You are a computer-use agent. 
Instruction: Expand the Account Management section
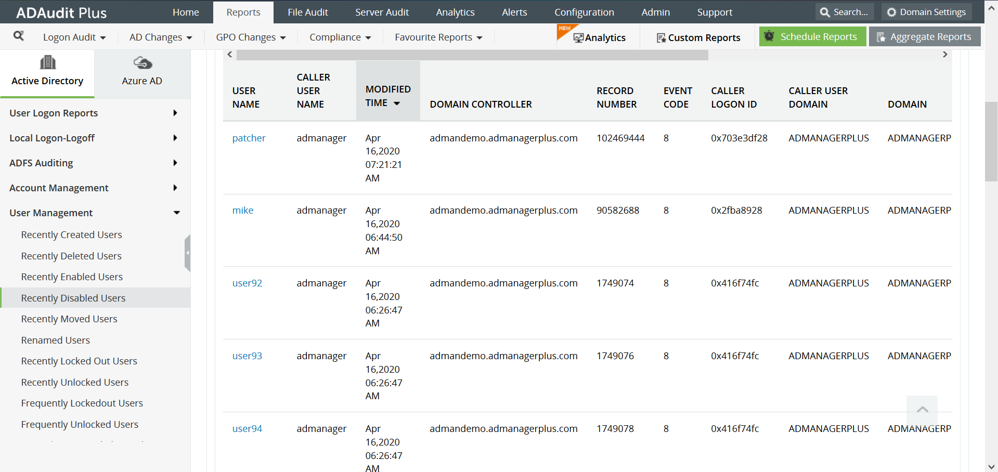point(59,188)
